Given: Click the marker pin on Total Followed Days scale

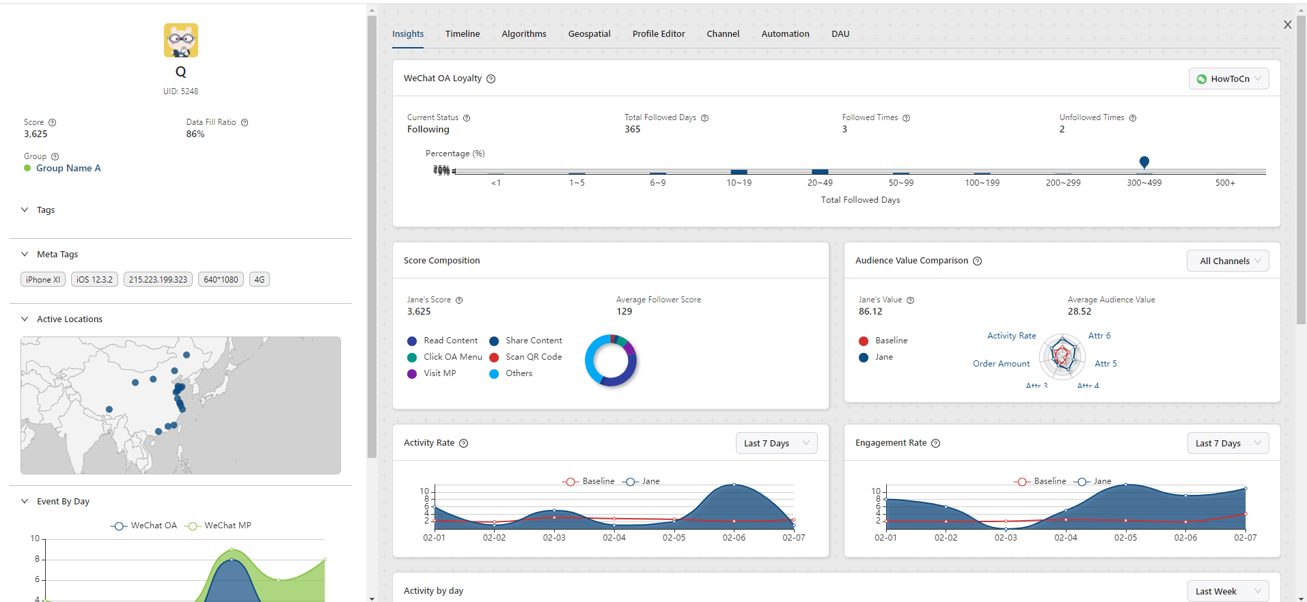Looking at the screenshot, I should point(1144,162).
